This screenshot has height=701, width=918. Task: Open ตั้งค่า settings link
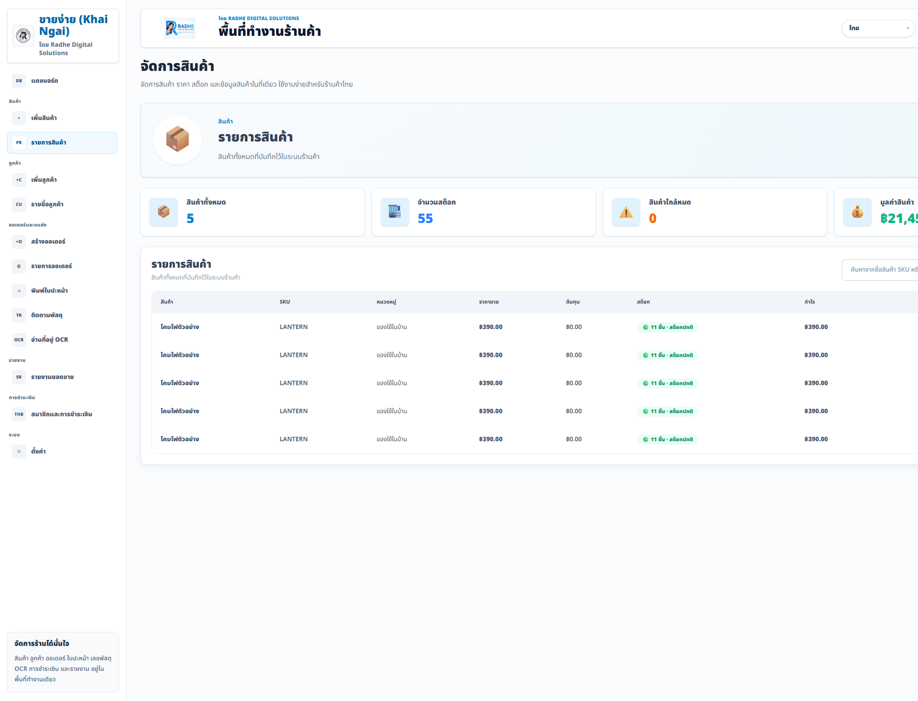[62, 452]
